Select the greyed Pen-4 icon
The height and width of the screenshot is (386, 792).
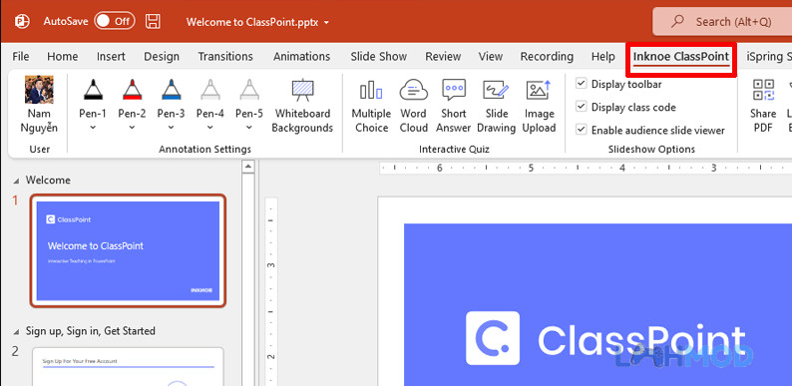pyautogui.click(x=210, y=90)
